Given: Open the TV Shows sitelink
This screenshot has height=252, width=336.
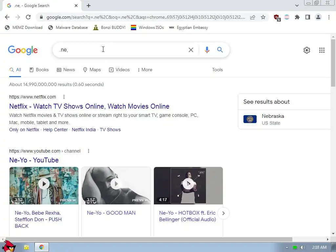Looking at the screenshot, I should (x=110, y=130).
